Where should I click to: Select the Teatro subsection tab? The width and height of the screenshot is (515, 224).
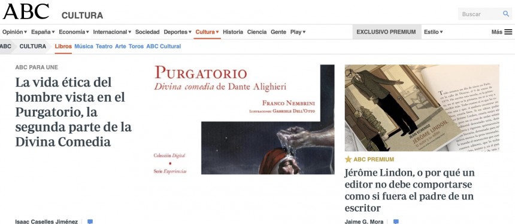pyautogui.click(x=104, y=46)
